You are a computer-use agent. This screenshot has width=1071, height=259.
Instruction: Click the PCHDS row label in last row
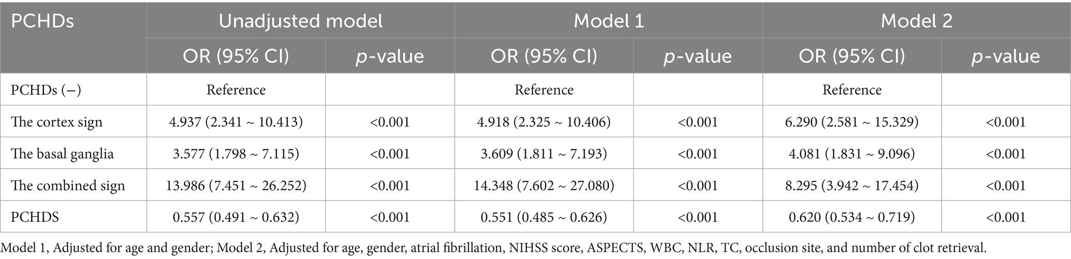tap(35, 217)
